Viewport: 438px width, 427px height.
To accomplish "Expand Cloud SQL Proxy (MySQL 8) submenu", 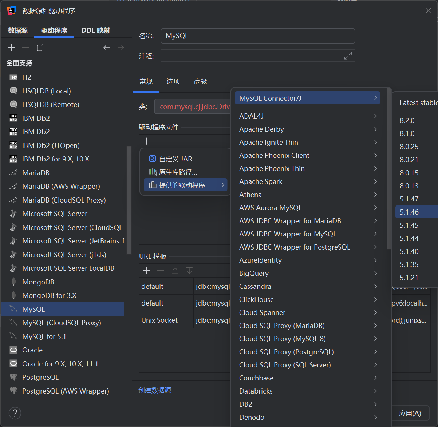I will (307, 339).
